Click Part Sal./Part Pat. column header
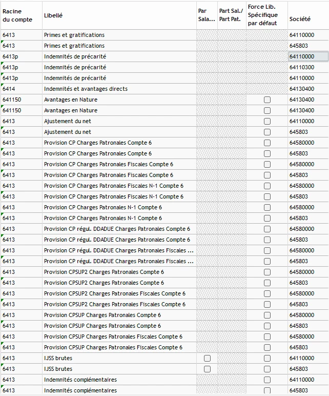329x396 pixels. point(232,15)
